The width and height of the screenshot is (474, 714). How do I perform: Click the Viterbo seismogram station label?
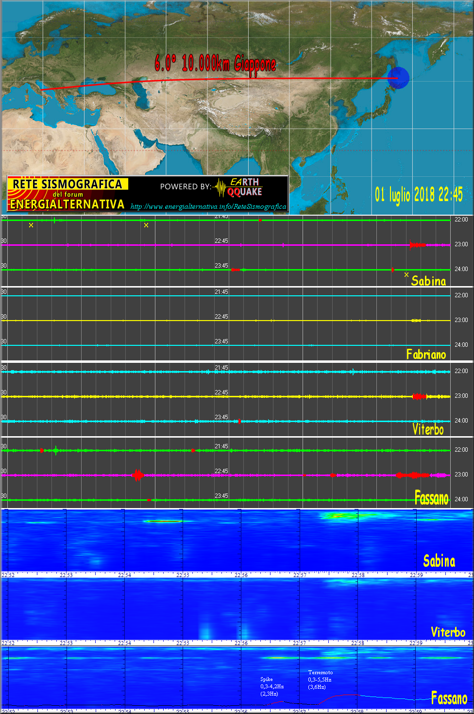[x=428, y=429]
